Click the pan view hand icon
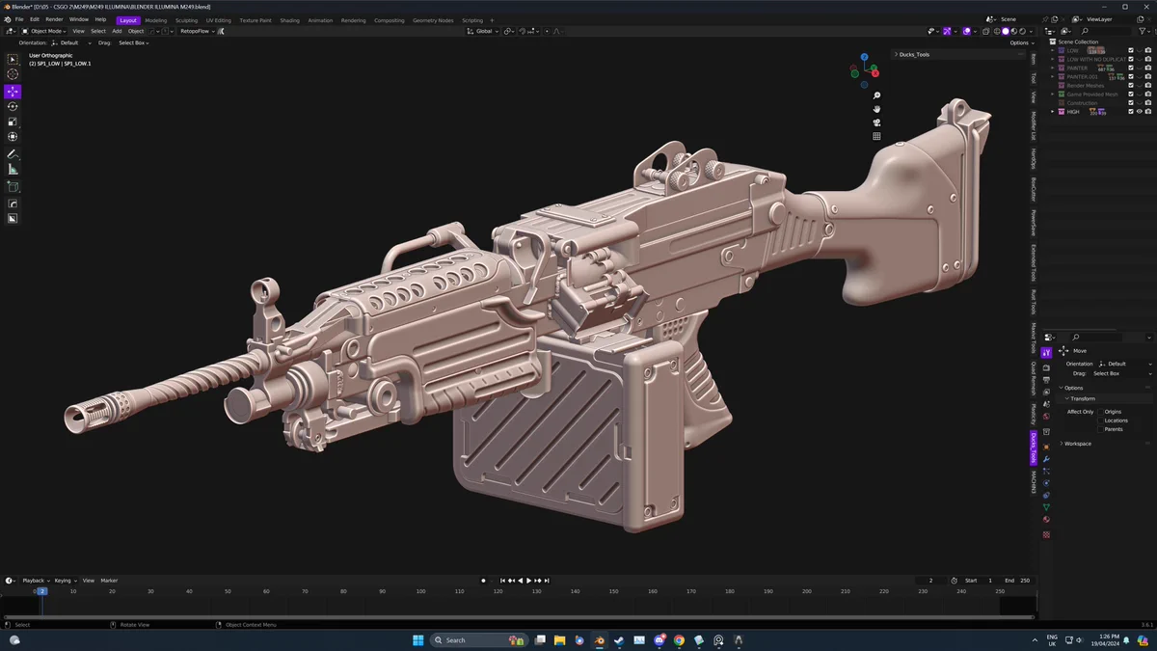This screenshot has height=651, width=1157. coord(876,109)
